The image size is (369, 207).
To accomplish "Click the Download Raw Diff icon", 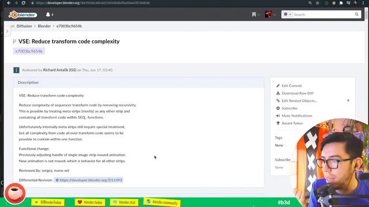I will point(278,93).
